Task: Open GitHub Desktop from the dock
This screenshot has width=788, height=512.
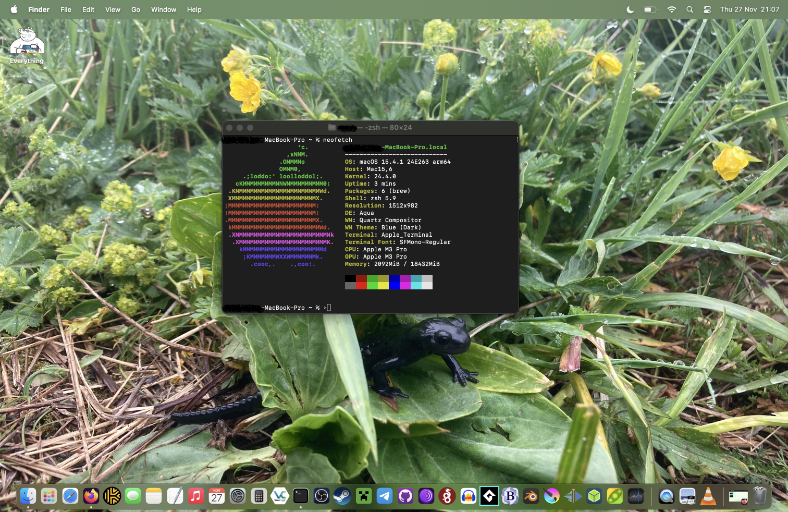Action: tap(405, 496)
